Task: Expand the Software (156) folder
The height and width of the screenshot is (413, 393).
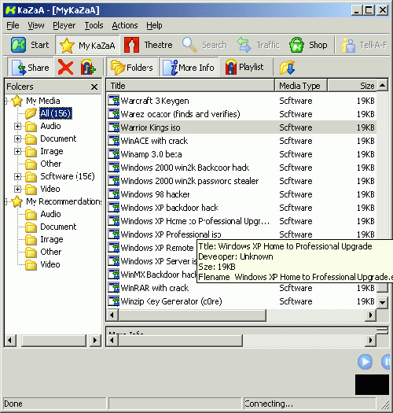Action: coord(17,176)
